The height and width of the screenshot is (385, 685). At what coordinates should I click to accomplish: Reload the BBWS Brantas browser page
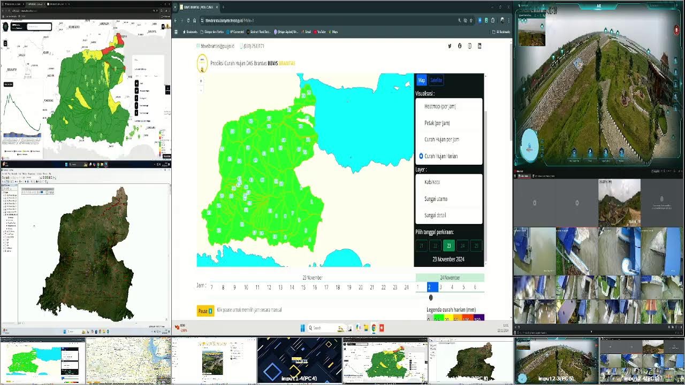coord(188,20)
